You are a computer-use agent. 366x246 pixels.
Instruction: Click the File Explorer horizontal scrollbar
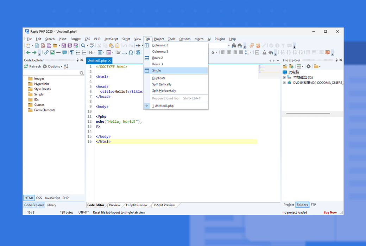308,113
